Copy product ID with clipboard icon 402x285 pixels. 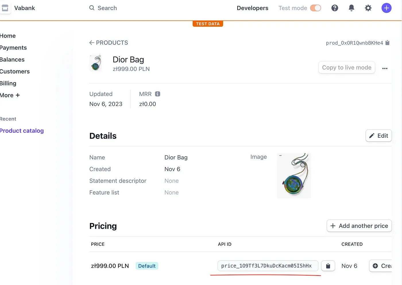pos(387,43)
